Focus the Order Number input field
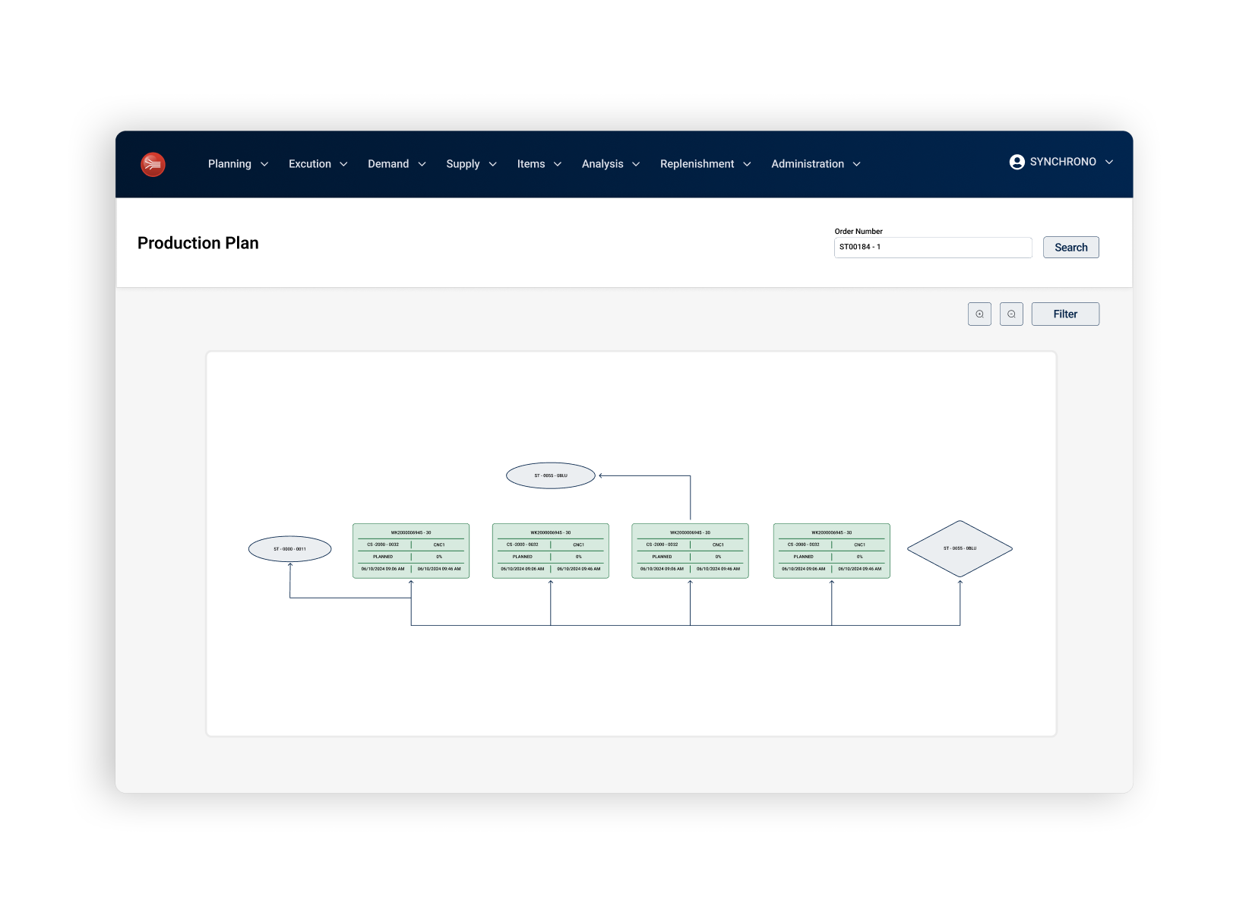This screenshot has height=922, width=1249. [933, 248]
